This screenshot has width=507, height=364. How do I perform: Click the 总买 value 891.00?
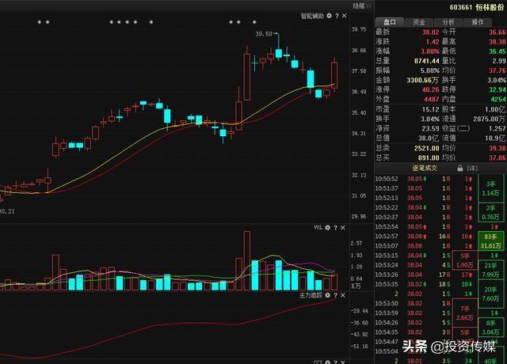[429, 158]
